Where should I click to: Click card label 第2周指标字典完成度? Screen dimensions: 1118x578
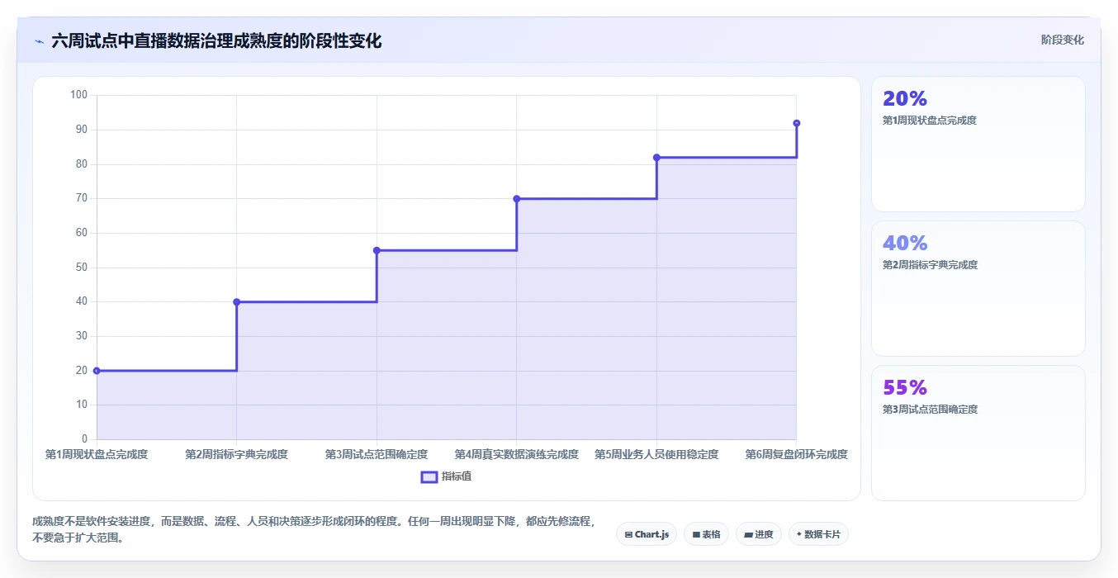tap(930, 265)
